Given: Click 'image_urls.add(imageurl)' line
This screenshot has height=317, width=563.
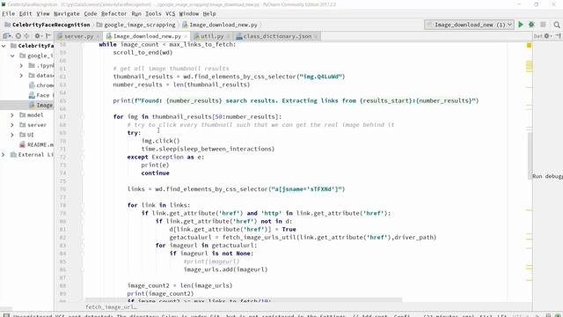Looking at the screenshot, I should point(225,269).
